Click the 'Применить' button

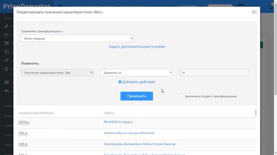tap(137, 96)
